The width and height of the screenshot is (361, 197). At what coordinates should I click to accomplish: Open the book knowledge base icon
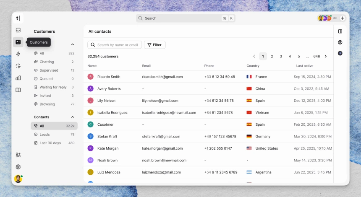[x=18, y=90]
